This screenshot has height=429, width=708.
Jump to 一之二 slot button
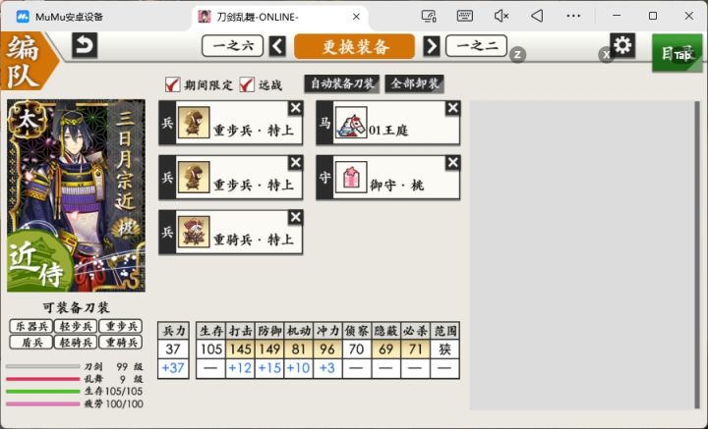[476, 46]
